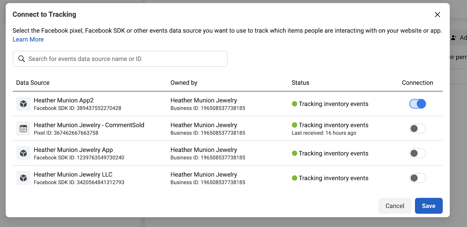467x227 pixels.
Task: Select Heather Munion Jewelry - CommentSold name
Action: [x=89, y=125]
